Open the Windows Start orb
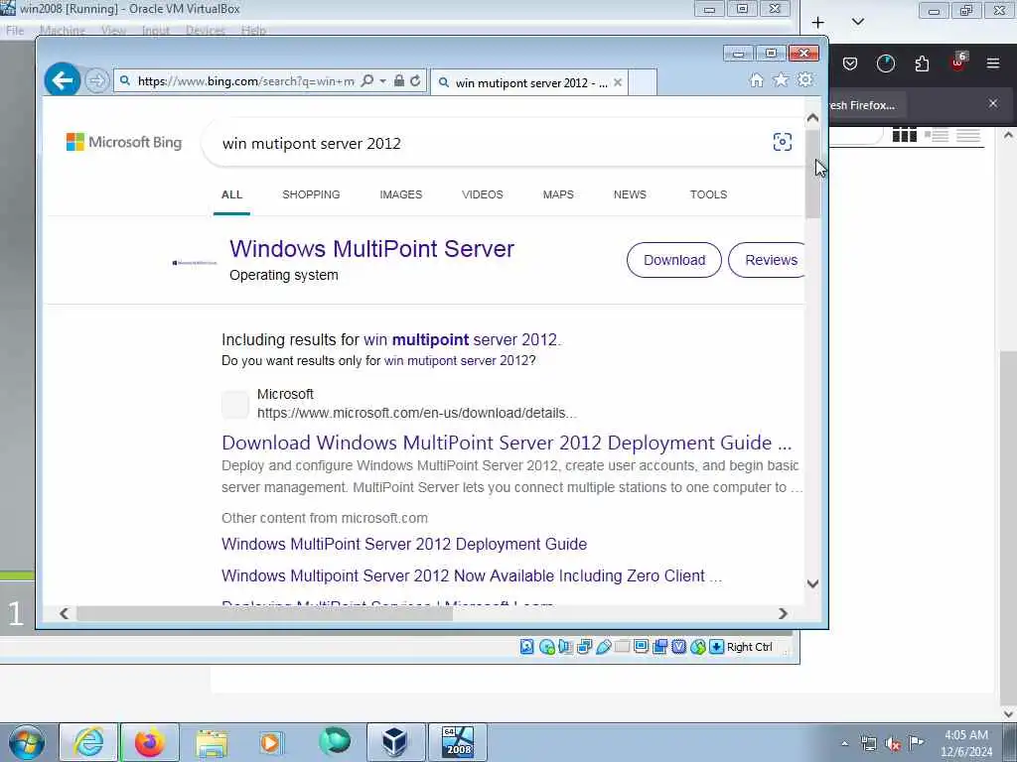 click(27, 742)
